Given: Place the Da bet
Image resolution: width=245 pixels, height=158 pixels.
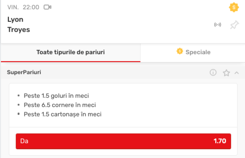Looking at the screenshot, I should pos(123,141).
